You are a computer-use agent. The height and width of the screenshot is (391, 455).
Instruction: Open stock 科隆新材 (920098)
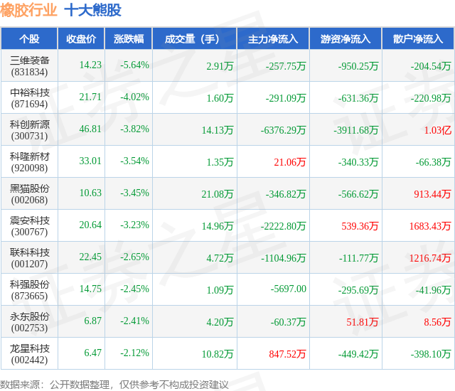click(x=30, y=162)
